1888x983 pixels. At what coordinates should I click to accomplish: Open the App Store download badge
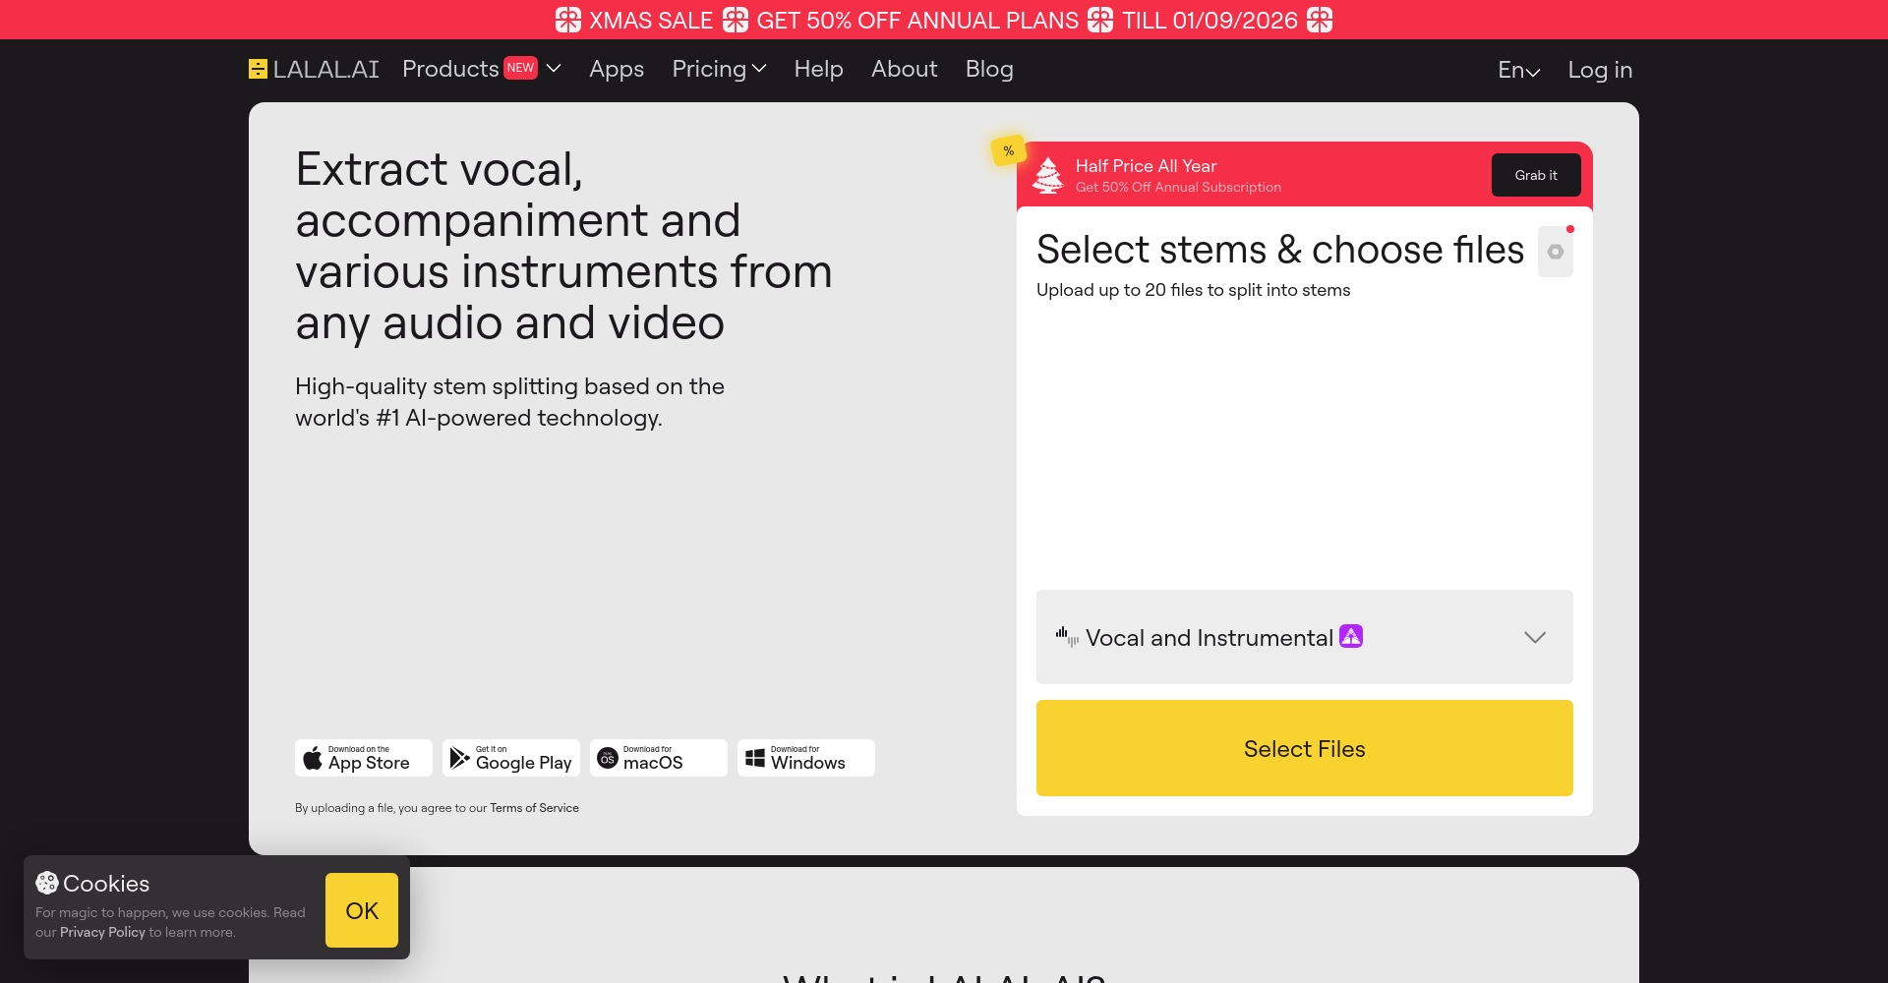tap(364, 758)
